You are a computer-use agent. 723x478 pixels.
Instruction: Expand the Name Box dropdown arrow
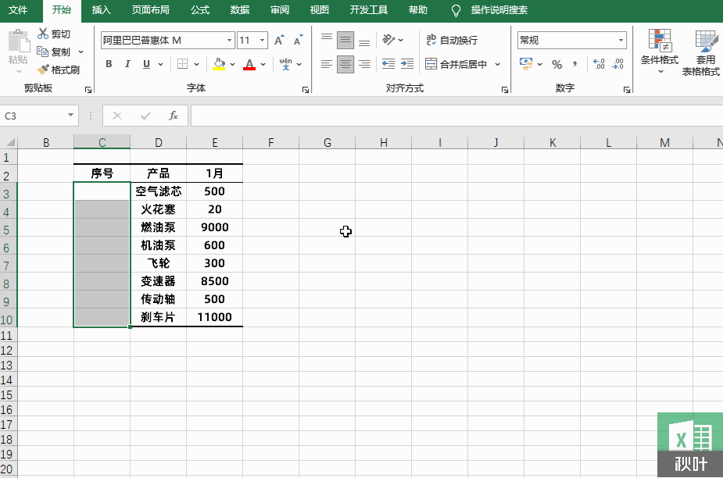click(70, 116)
